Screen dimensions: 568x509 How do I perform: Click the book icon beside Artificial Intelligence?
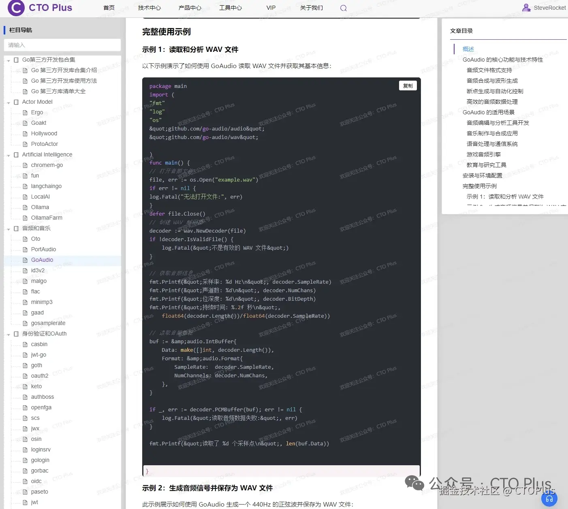[16, 154]
